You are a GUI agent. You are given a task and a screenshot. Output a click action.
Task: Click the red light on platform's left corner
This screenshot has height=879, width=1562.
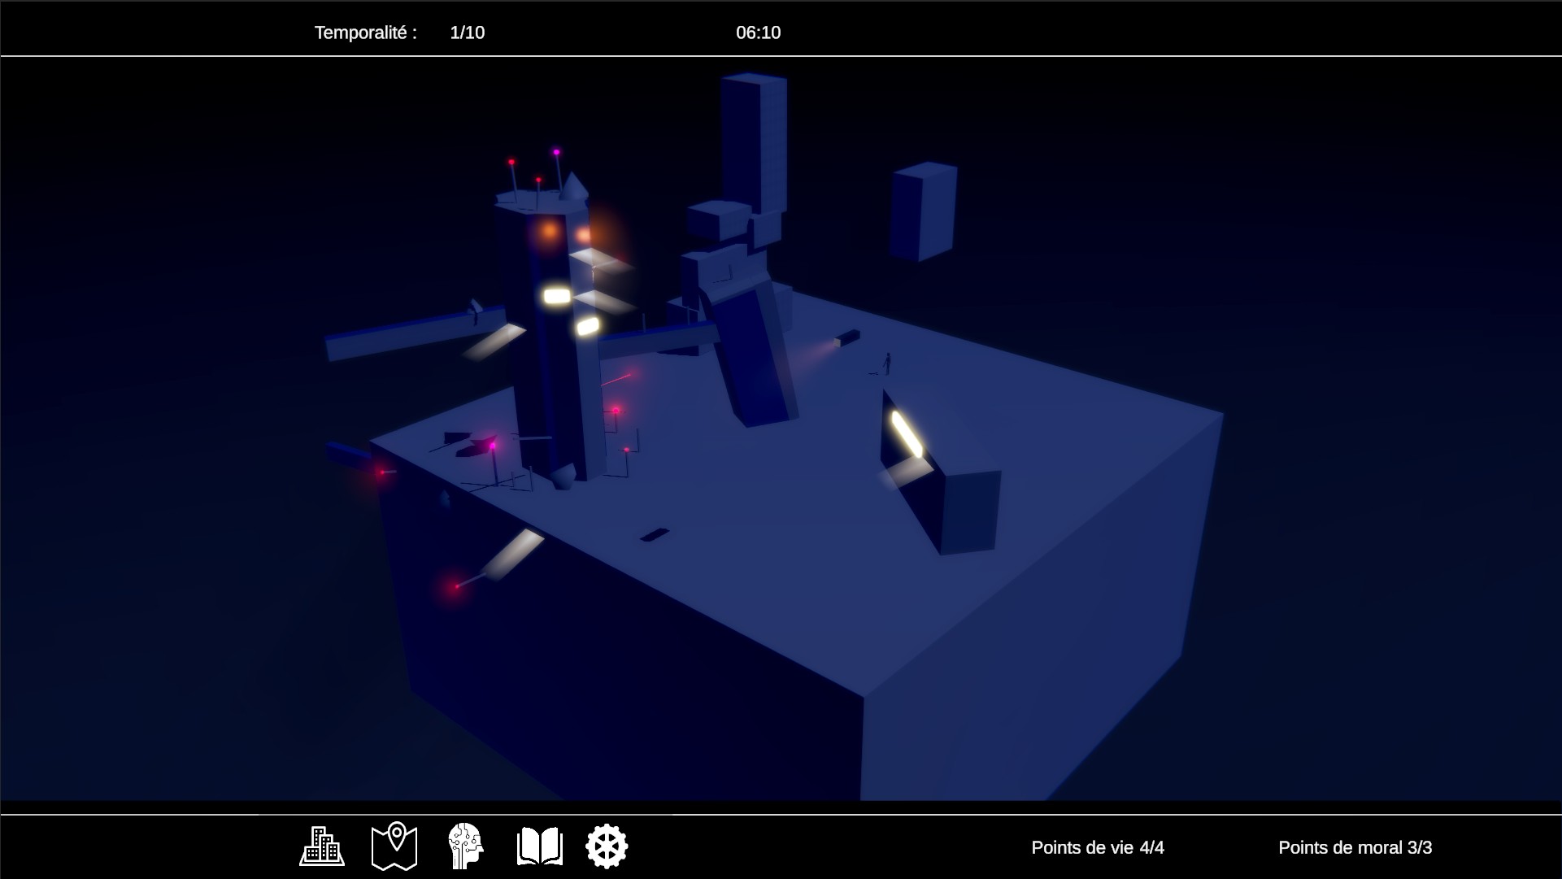pos(381,472)
